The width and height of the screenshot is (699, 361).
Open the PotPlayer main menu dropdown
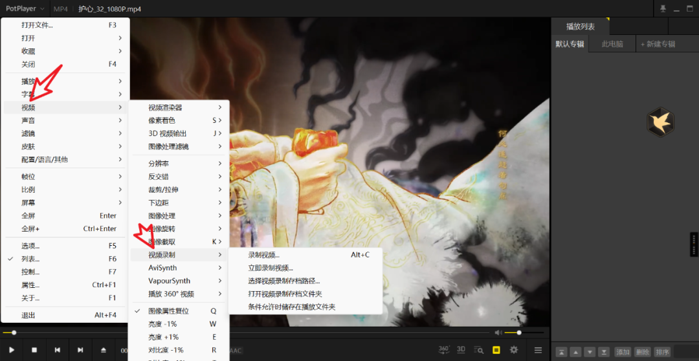[x=25, y=8]
